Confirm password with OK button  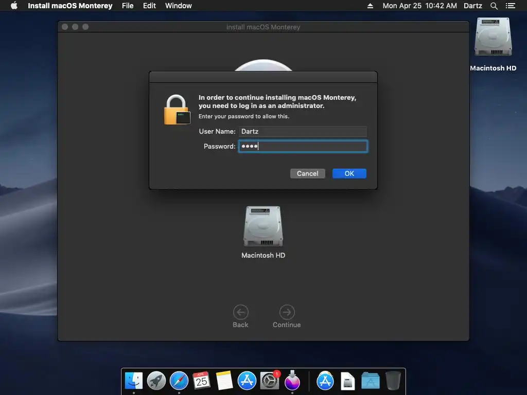tap(349, 174)
